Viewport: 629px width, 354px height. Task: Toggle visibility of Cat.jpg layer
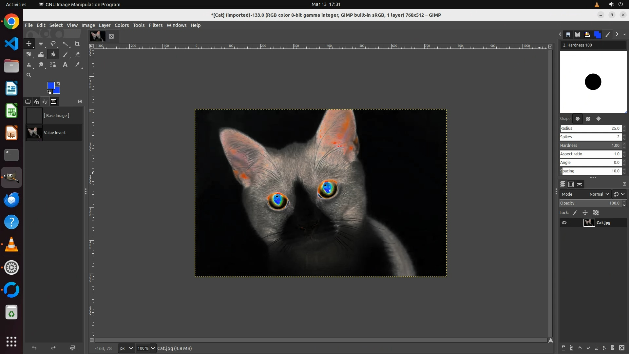[x=564, y=223]
